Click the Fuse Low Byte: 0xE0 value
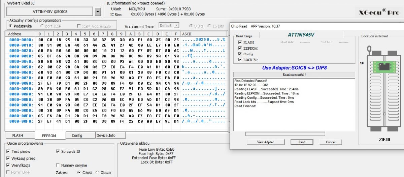Viewport: 404px width, 177px height. 157,149
